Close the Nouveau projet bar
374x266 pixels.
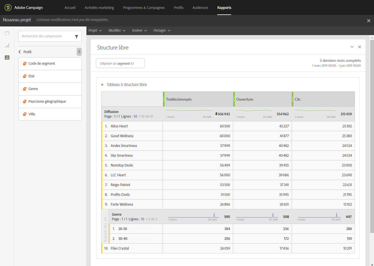pos(369,21)
